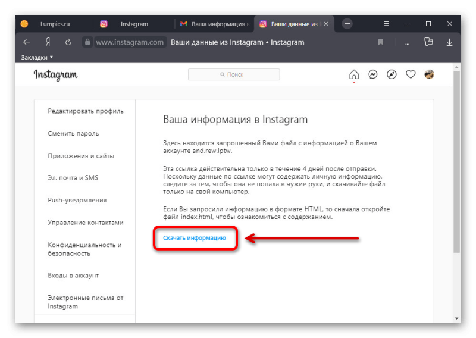
Task: Maximize the browser window
Action: point(428,24)
